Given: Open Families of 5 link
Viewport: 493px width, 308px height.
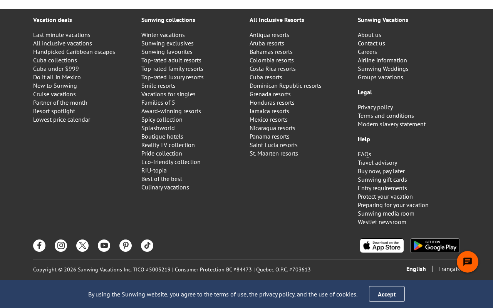Looking at the screenshot, I should tap(158, 102).
